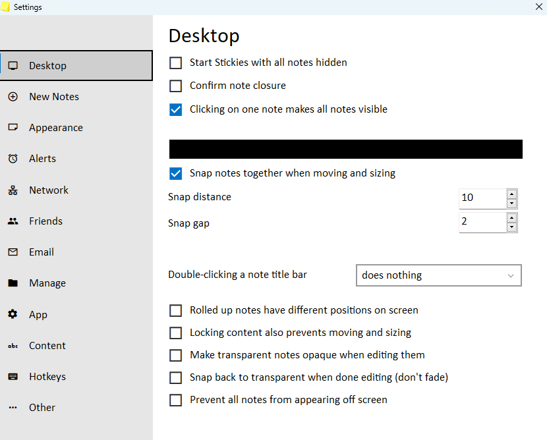Enable Start Stickies with all notes hidden
This screenshot has width=547, height=440.
(176, 63)
